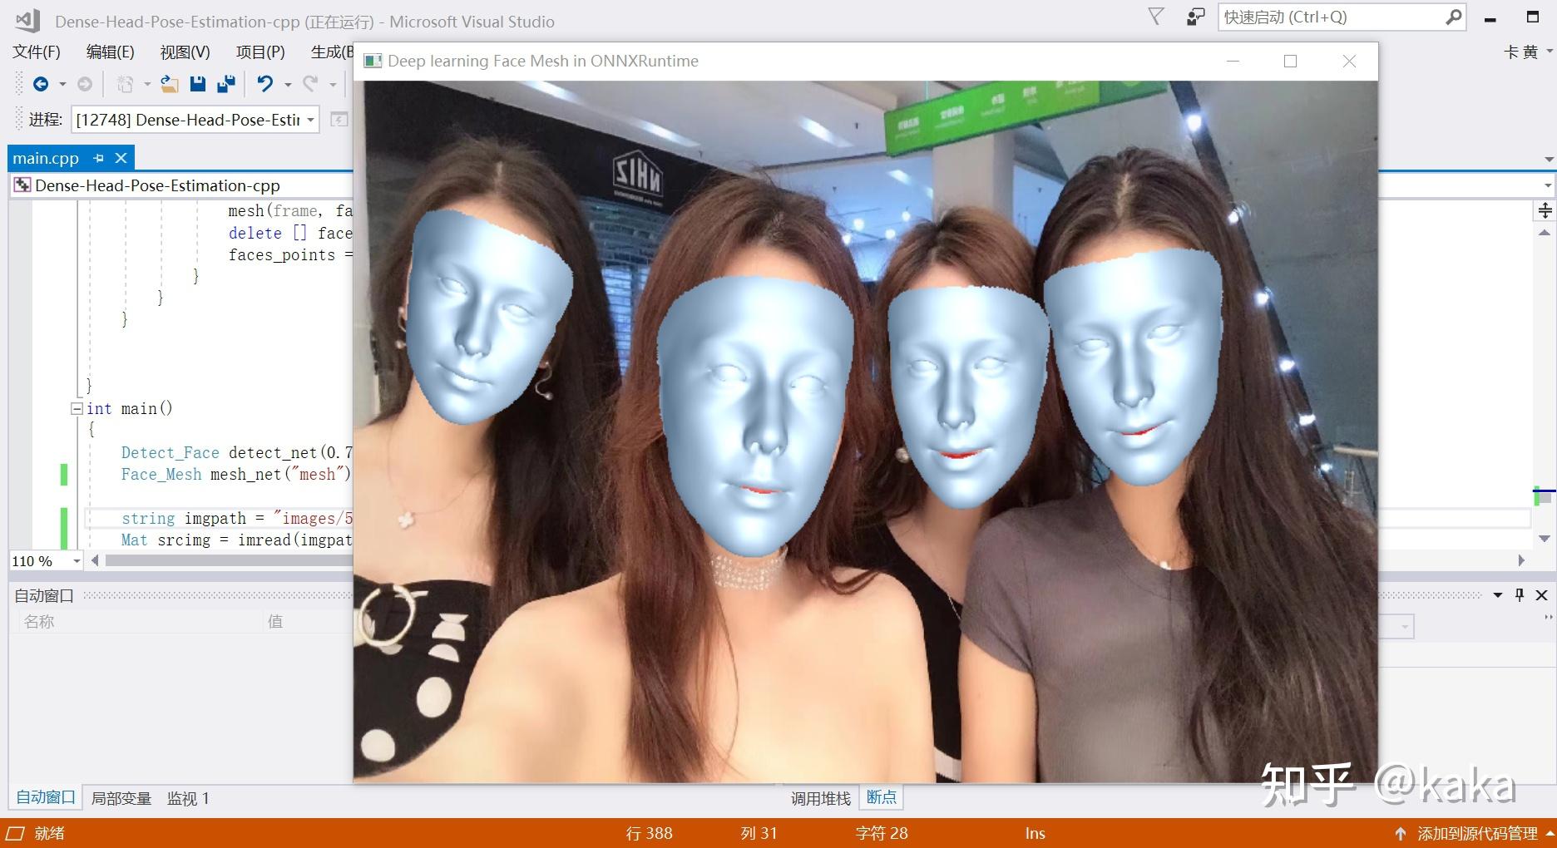1557x848 pixels.
Task: Collapse the int main() code block
Action: coord(77,408)
